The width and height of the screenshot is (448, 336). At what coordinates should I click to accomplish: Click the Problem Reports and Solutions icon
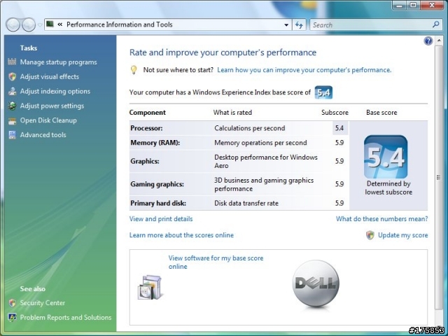tap(12, 317)
